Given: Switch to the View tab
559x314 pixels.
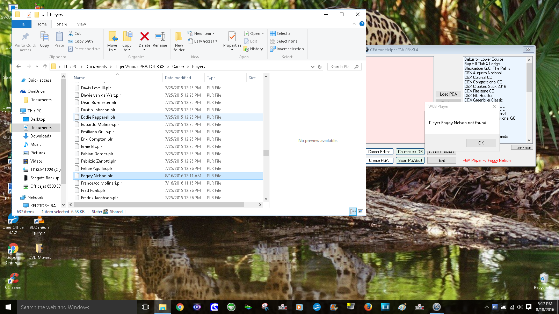Looking at the screenshot, I should click(81, 24).
